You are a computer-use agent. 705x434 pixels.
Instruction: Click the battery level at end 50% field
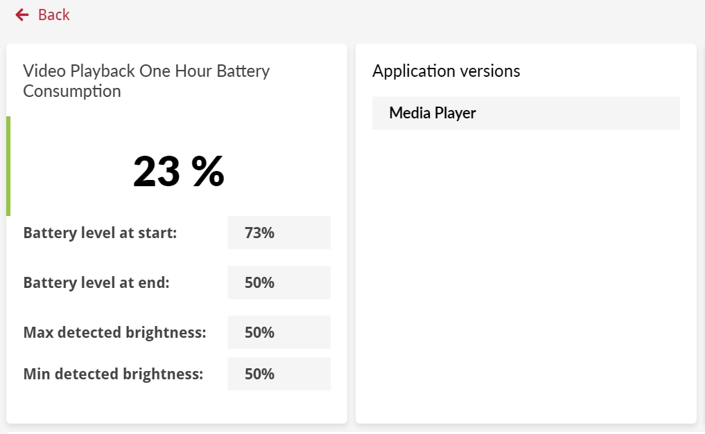pyautogui.click(x=279, y=282)
